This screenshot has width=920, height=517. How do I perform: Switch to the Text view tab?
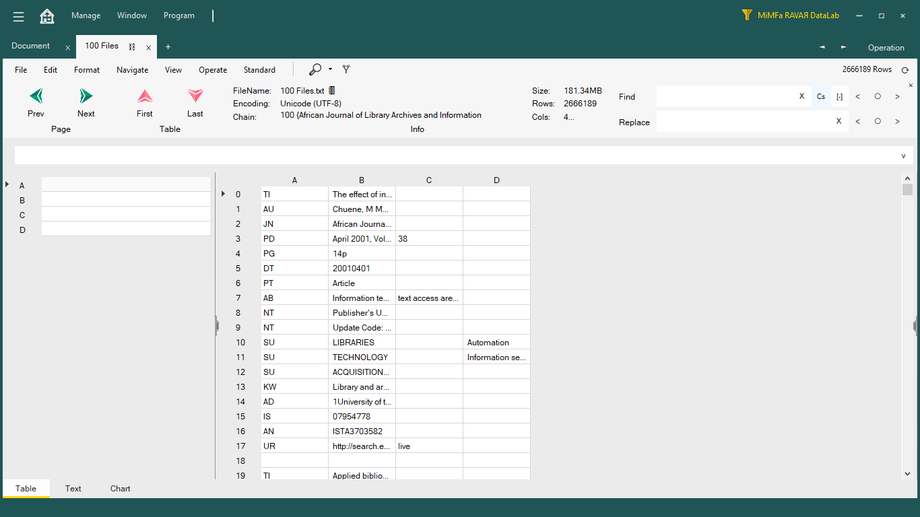(73, 489)
